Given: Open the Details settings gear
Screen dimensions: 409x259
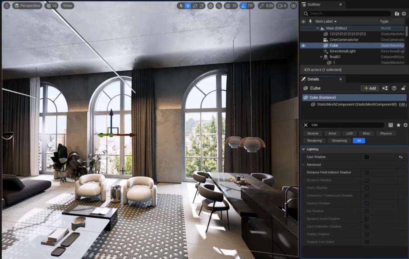Looking at the screenshot, I should (406, 125).
